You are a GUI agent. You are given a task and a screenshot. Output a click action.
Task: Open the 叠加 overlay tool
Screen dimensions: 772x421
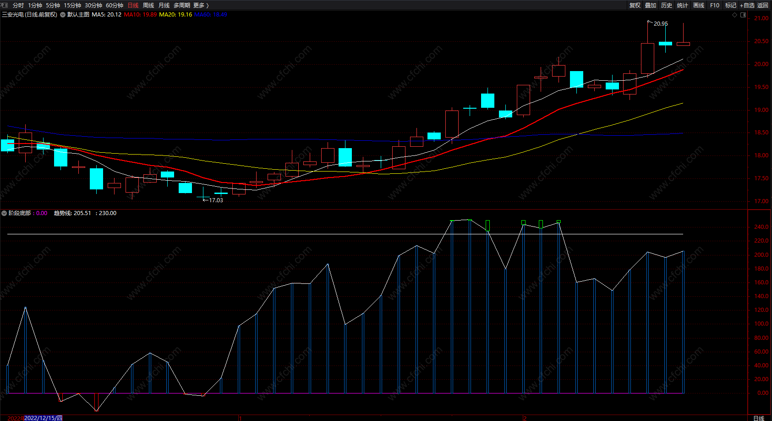[651, 6]
